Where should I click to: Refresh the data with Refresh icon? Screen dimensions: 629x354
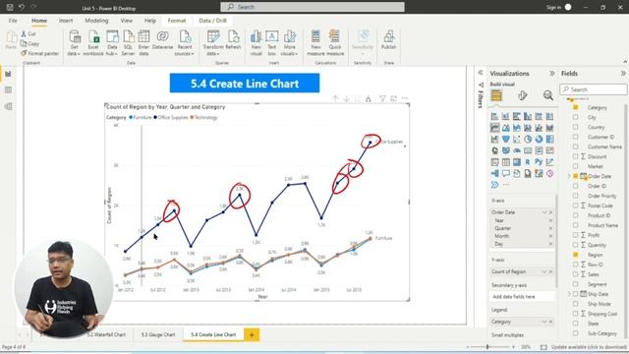tap(233, 40)
